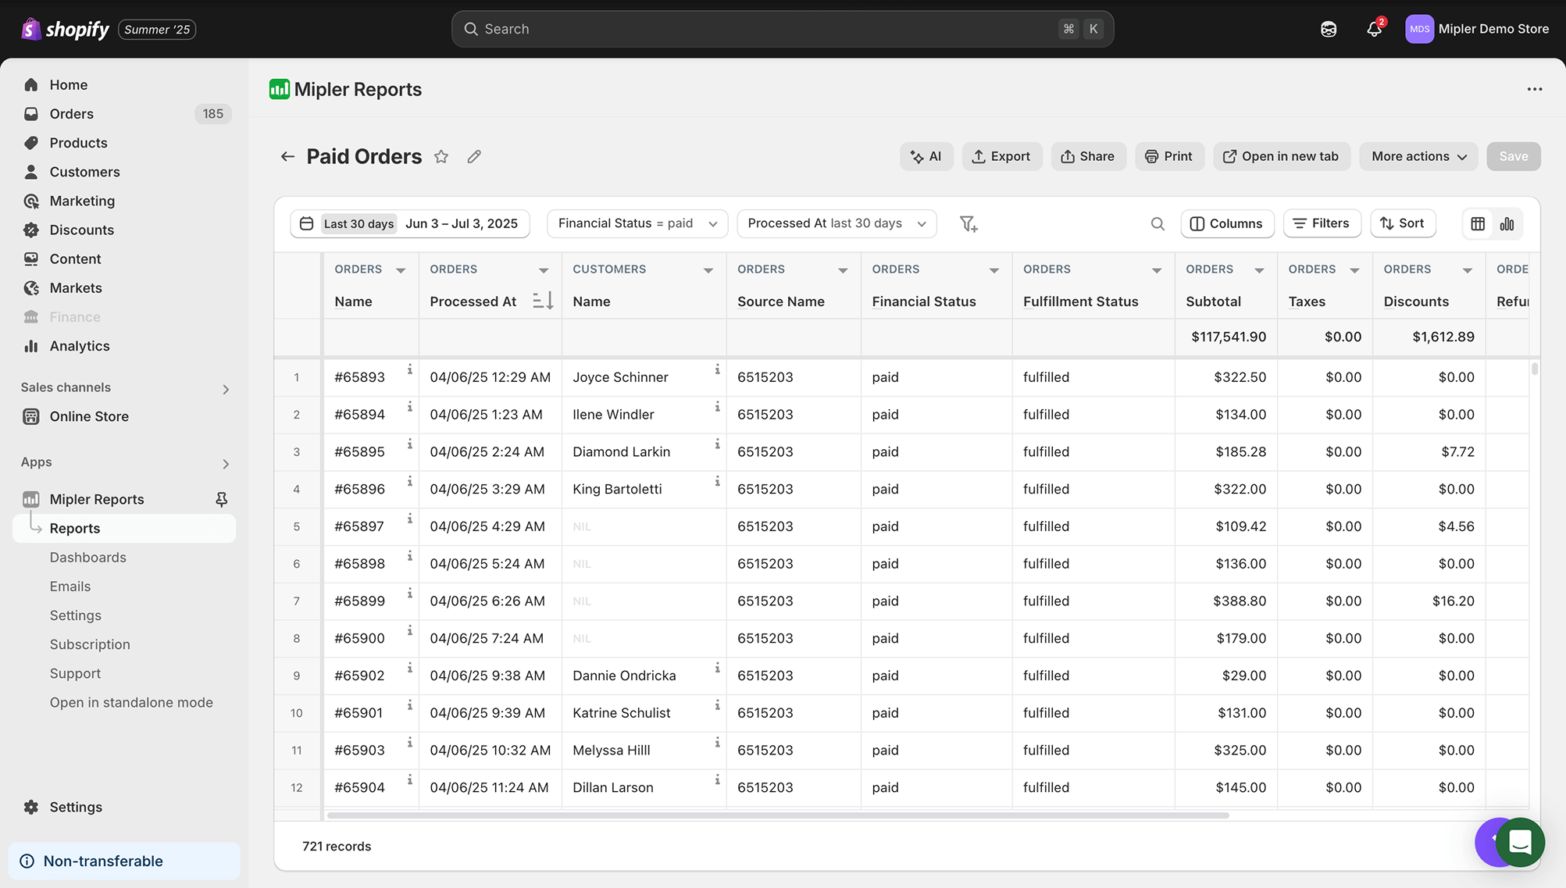Switch to chart view
This screenshot has width=1566, height=888.
[1507, 224]
